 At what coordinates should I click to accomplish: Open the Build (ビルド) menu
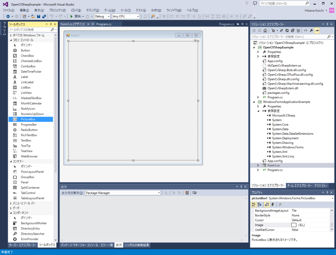click(76, 10)
